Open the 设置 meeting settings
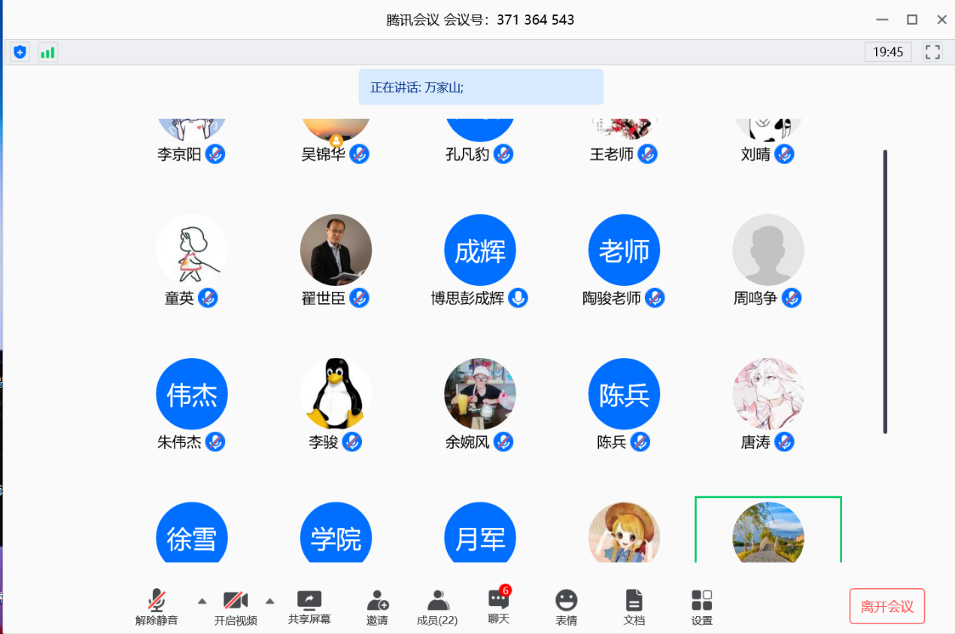Screen dimensions: 955x634 pyautogui.click(x=701, y=606)
